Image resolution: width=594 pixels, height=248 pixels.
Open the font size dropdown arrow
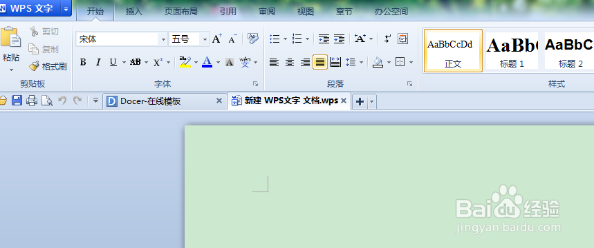pyautogui.click(x=205, y=39)
